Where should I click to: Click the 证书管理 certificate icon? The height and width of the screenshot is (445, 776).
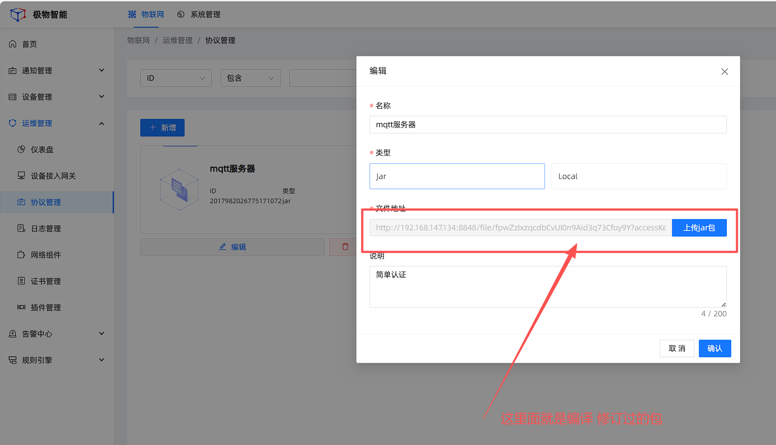pos(21,281)
